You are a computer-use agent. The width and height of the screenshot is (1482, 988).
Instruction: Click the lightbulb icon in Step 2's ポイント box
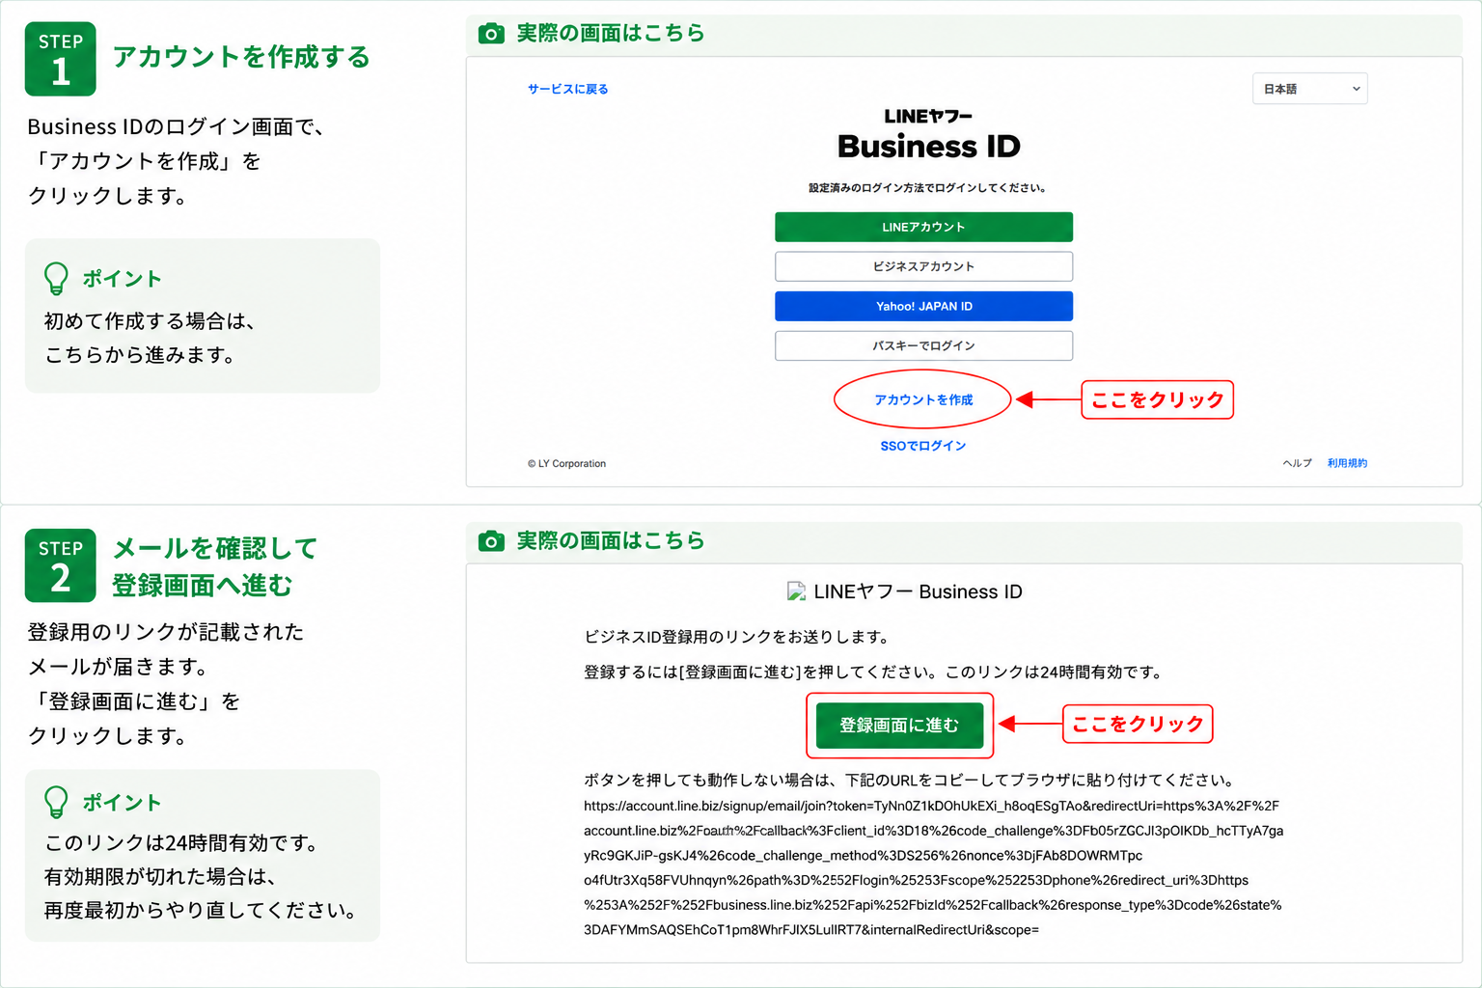(x=57, y=803)
